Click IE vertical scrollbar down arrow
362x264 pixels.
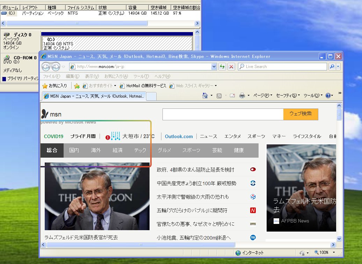[339, 239]
